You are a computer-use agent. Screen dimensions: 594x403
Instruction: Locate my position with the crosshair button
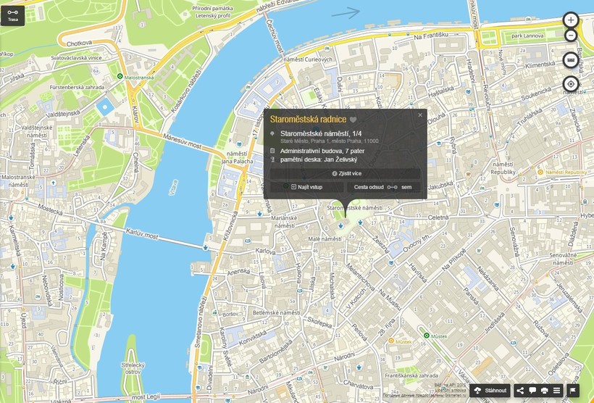571,84
